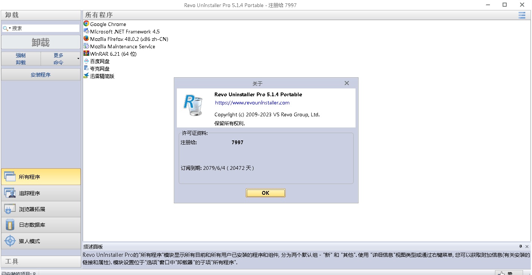Click the 订阅到期 2079/6/4 text

[x=217, y=168]
